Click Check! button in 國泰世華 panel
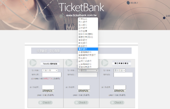Viewport: 170px width, 109px height. (117, 103)
